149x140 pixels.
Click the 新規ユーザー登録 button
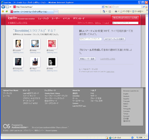click(x=87, y=59)
